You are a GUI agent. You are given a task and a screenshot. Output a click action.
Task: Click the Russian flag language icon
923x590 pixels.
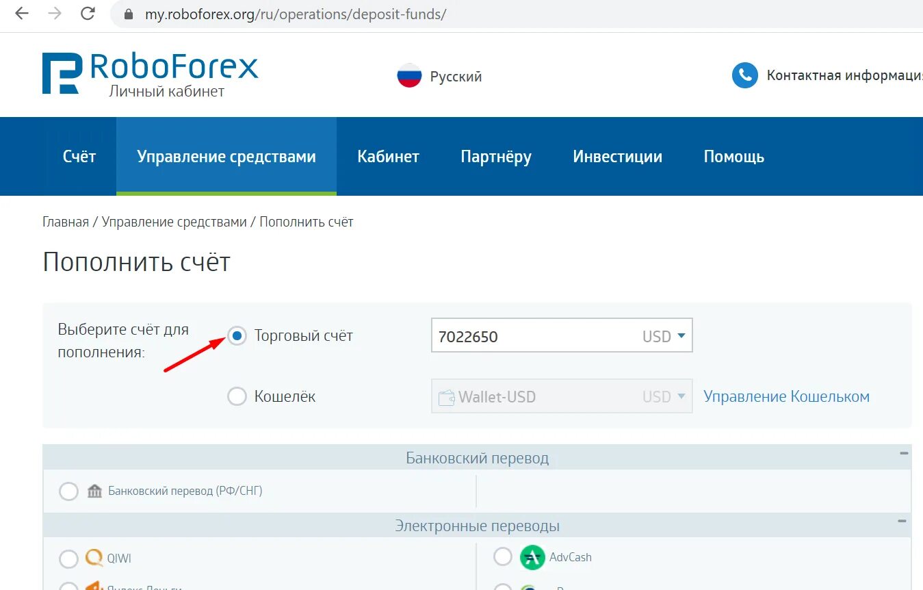[409, 76]
